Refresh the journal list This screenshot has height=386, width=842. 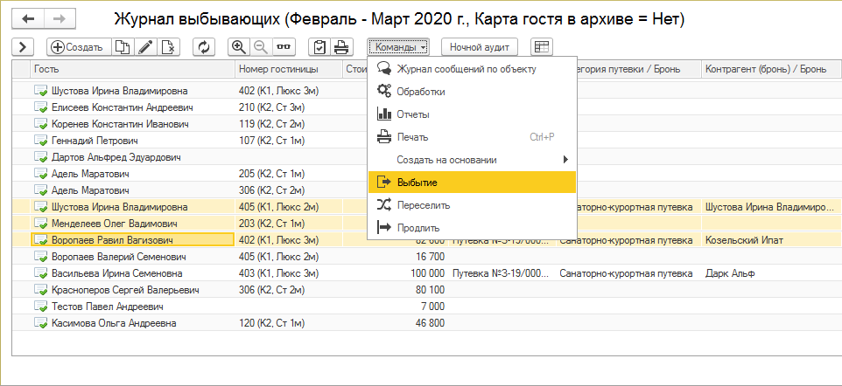coord(205,46)
